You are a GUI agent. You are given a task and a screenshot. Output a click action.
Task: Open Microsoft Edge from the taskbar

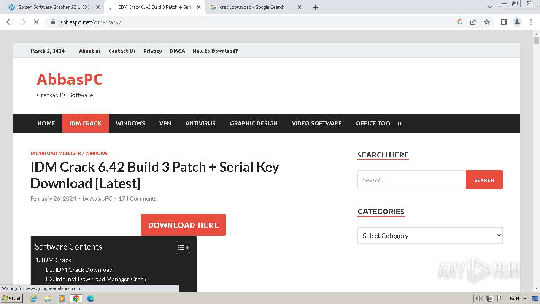point(91,299)
